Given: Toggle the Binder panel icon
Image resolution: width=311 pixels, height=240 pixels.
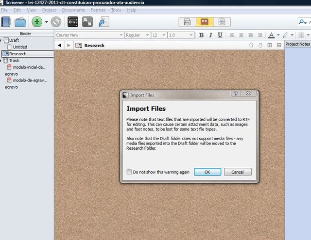Looking at the screenshot, I should click(5, 22).
